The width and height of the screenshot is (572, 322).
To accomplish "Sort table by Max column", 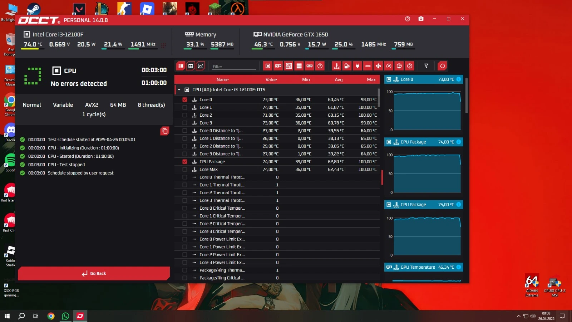I will tap(371, 79).
